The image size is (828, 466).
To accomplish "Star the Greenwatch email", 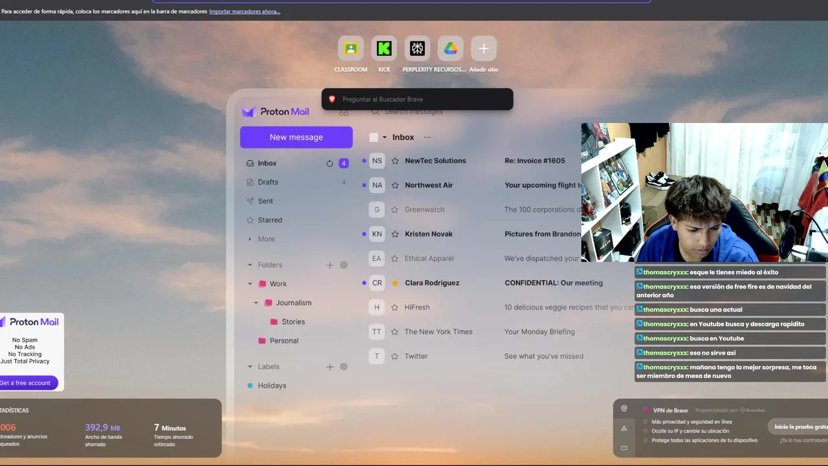I will point(395,210).
